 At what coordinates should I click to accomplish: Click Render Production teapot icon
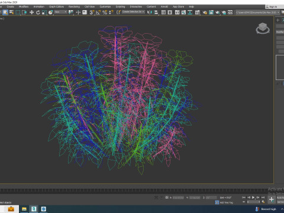click(x=218, y=12)
